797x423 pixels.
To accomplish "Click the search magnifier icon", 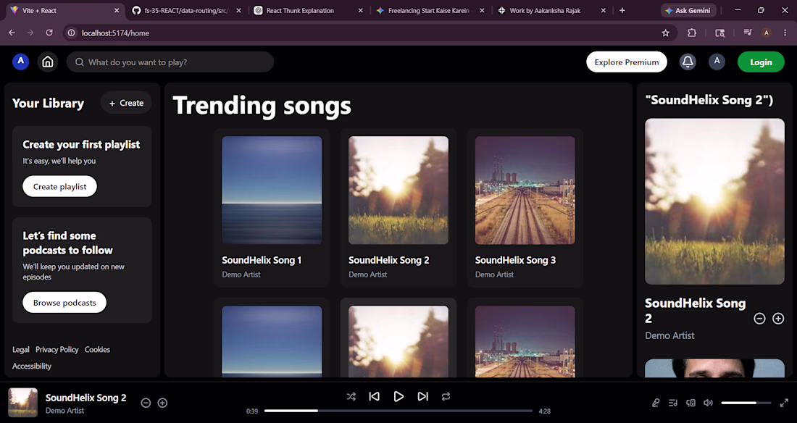I will 79,62.
